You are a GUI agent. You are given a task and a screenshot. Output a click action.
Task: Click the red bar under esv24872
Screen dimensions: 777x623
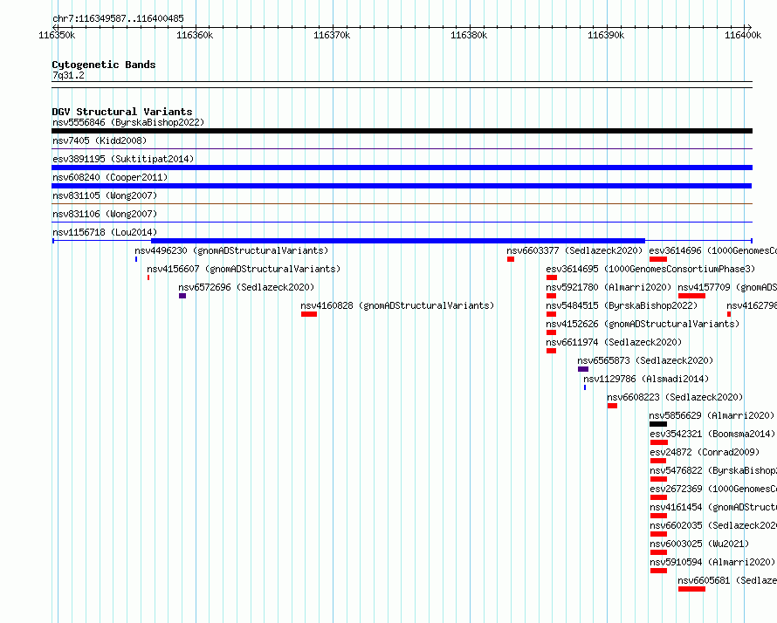[x=658, y=461]
